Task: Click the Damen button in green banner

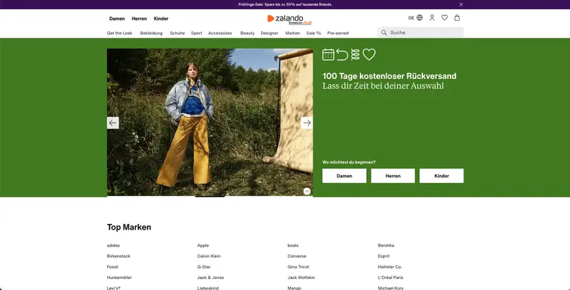Action: pos(344,176)
